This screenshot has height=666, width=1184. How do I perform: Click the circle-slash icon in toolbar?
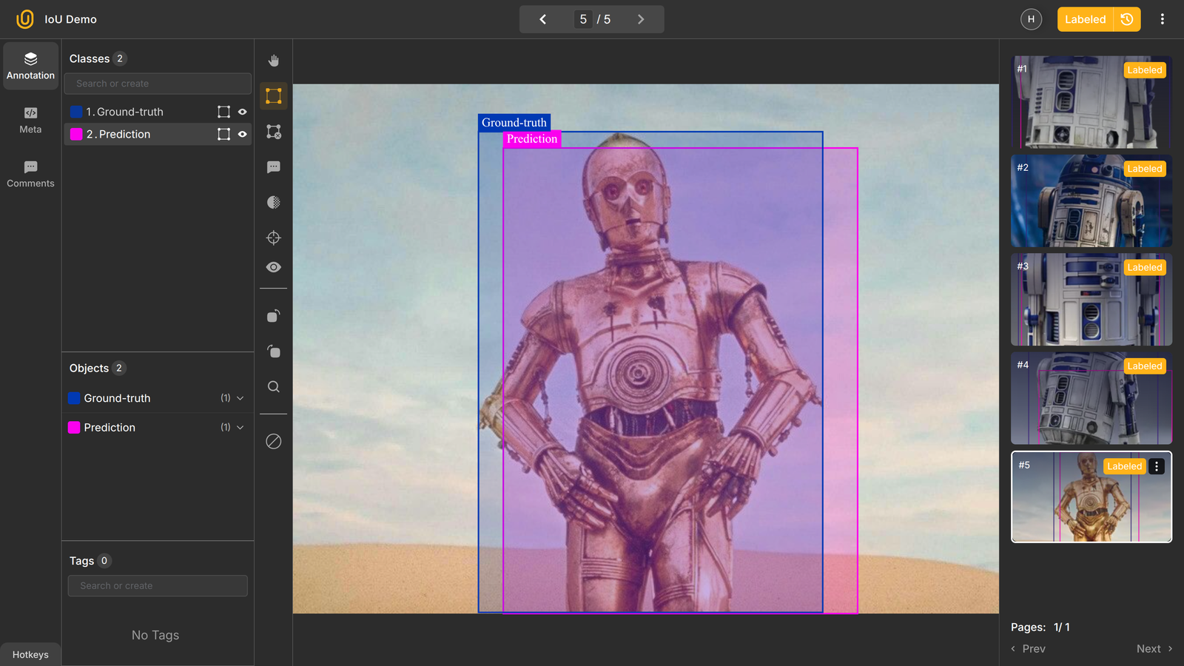[x=274, y=442]
